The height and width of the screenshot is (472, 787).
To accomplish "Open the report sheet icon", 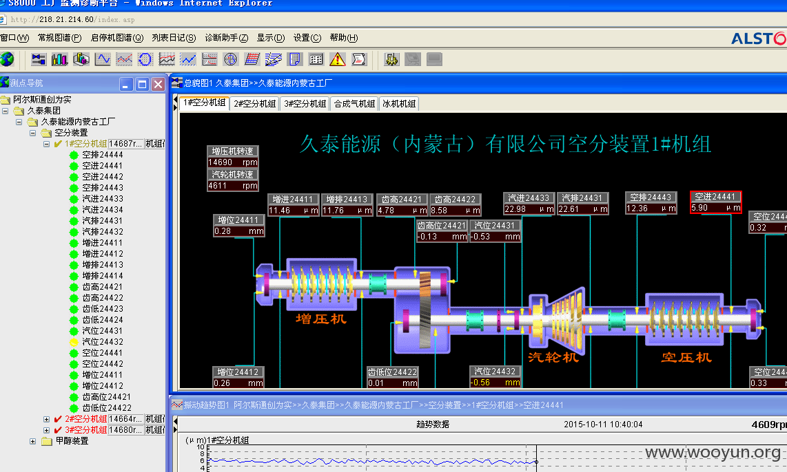I will point(295,60).
